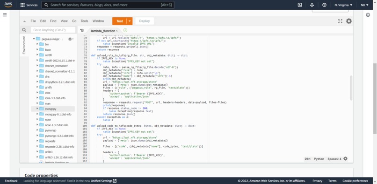
Task: Click the 29:1 cursor position status
Action: pos(307,159)
